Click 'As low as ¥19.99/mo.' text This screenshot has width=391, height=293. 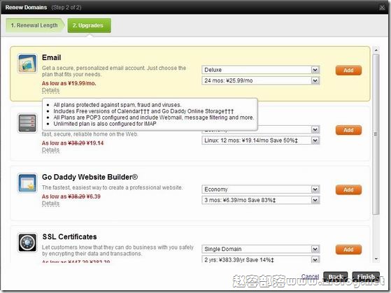coord(69,83)
